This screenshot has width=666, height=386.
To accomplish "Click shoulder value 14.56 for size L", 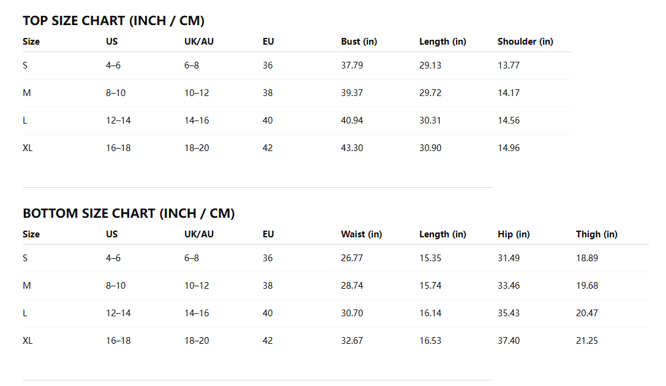I will pos(509,121).
